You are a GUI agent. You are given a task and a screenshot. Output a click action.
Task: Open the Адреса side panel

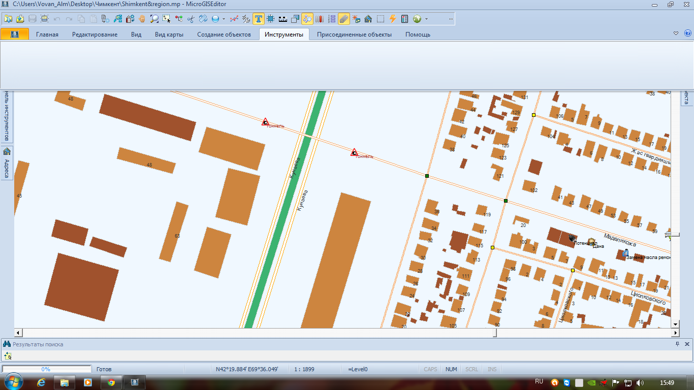click(7, 162)
